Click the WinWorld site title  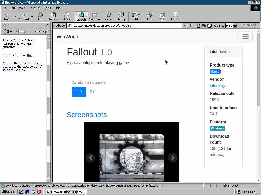pyautogui.click(x=67, y=37)
